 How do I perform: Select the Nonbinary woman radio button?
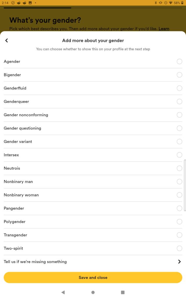tap(179, 195)
